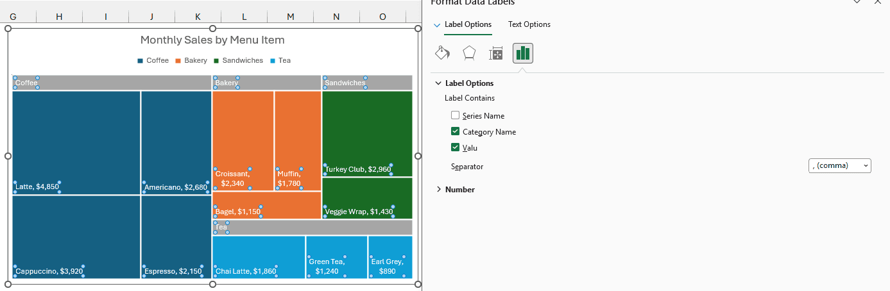Click the Tea legend entry
Viewport: 890px width, 291px height.
280,61
